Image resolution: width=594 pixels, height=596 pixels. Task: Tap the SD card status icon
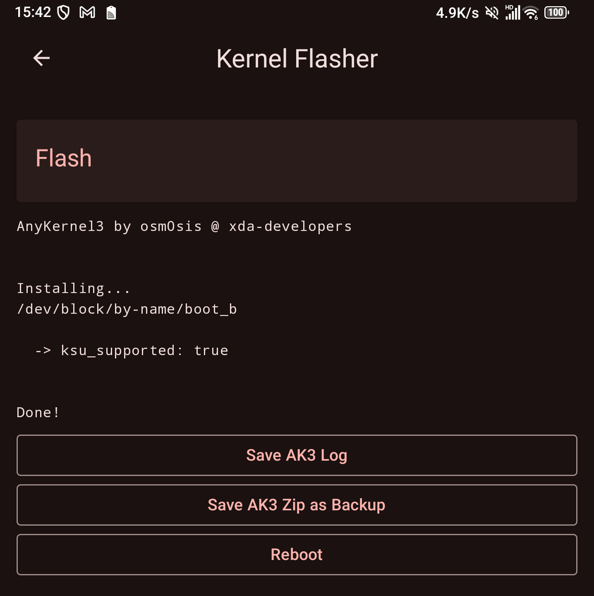coord(111,13)
